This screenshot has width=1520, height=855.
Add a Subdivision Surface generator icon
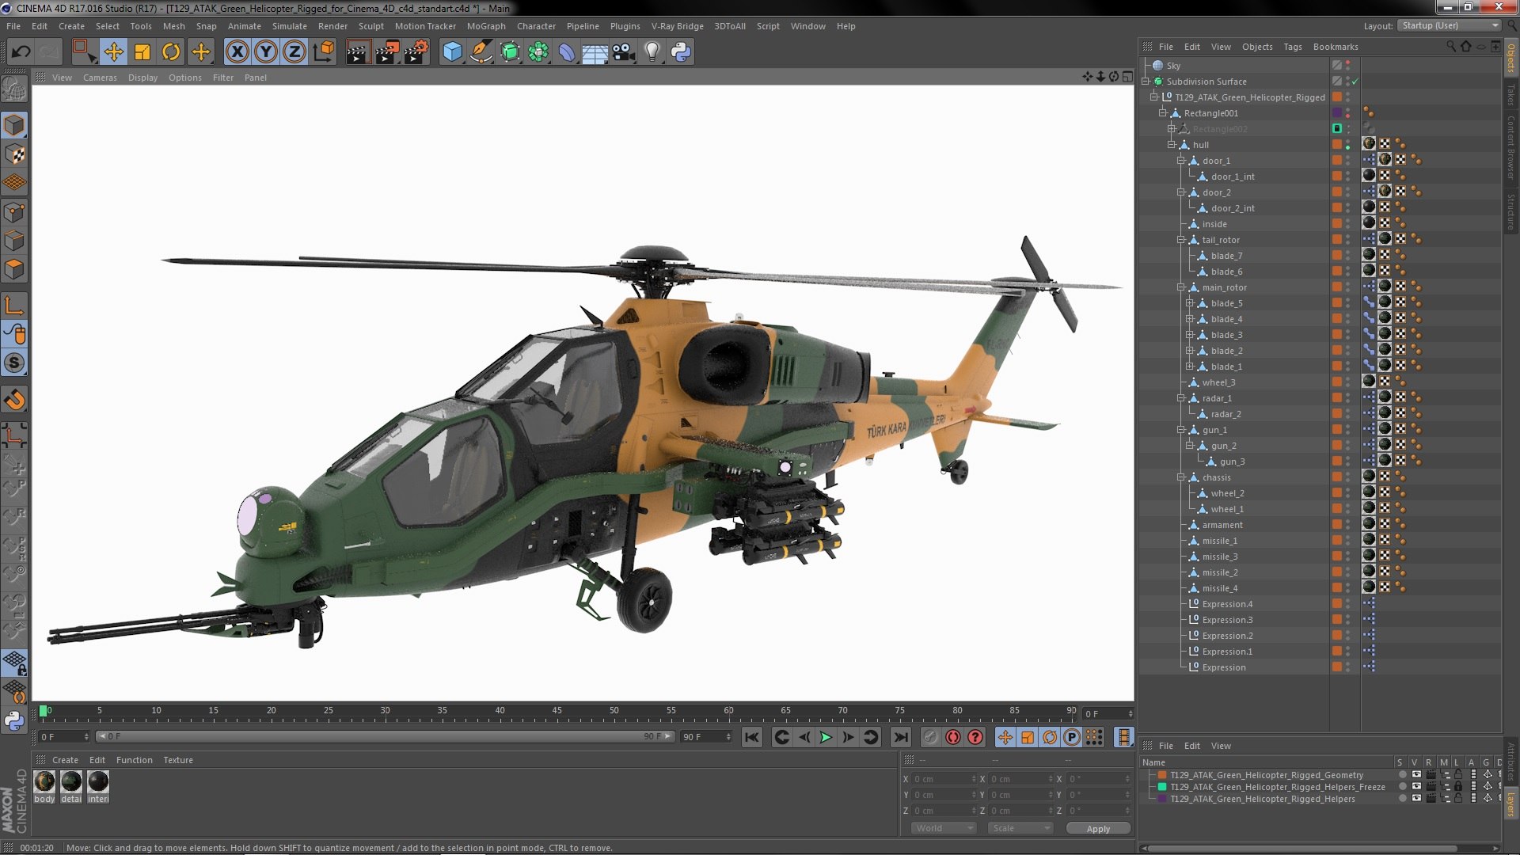tap(510, 52)
